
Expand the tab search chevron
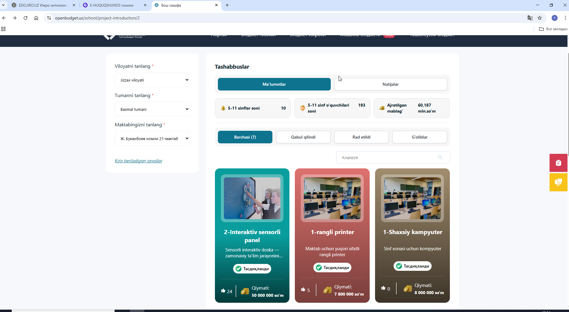tap(3, 5)
